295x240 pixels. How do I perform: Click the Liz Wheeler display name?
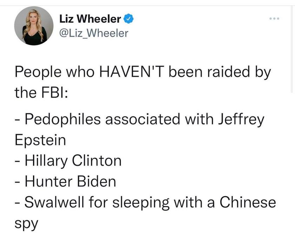pos(90,19)
